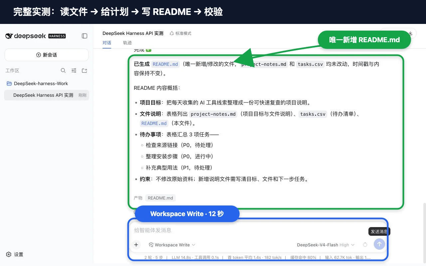Screen dimensions: 426x266
Task: Select the DeepSeek-harness-Work folder
Action: (47, 83)
